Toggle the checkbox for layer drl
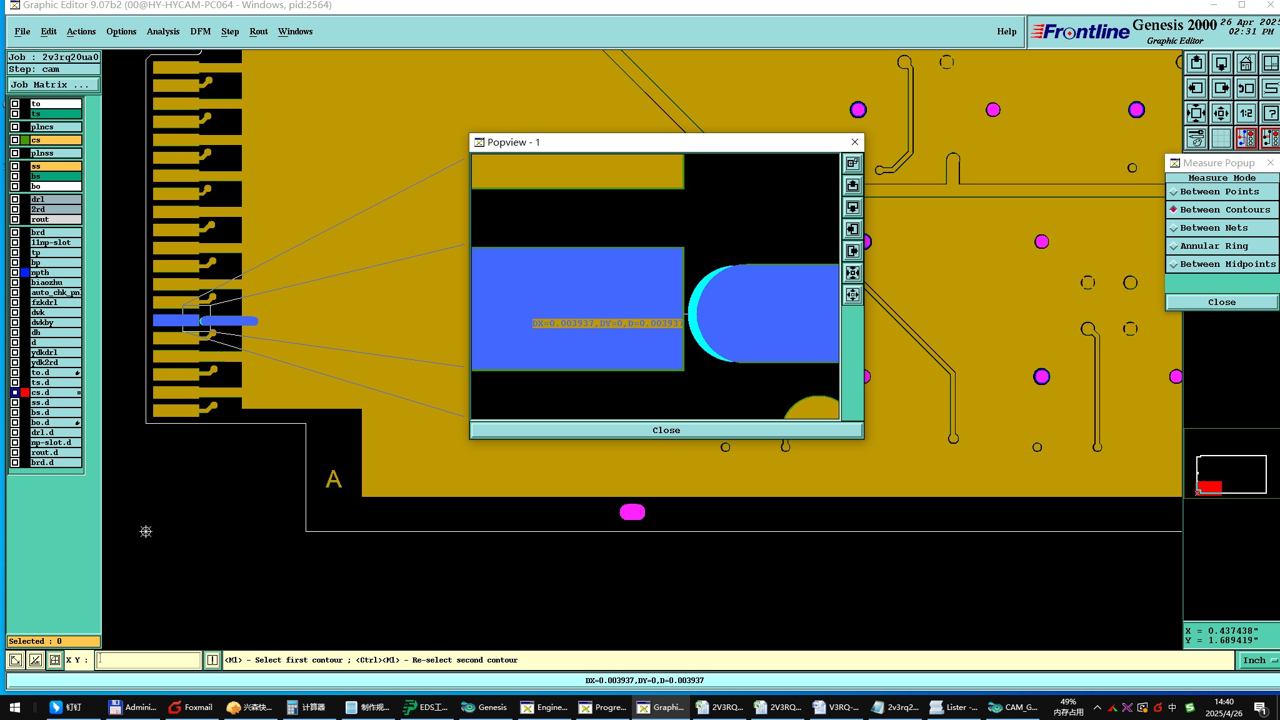The image size is (1280, 720). pos(15,199)
